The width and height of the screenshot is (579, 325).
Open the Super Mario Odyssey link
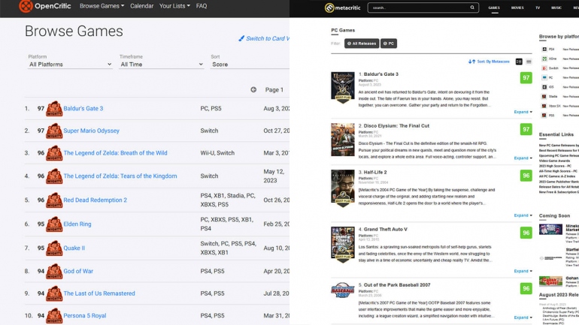[x=91, y=131]
